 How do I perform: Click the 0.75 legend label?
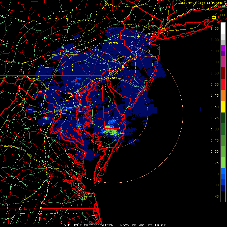point(215,140)
